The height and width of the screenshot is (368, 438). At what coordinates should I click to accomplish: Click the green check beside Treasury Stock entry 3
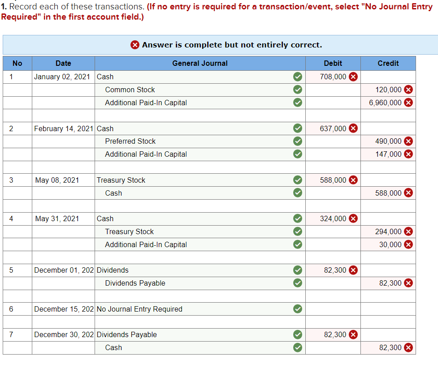pos(298,180)
